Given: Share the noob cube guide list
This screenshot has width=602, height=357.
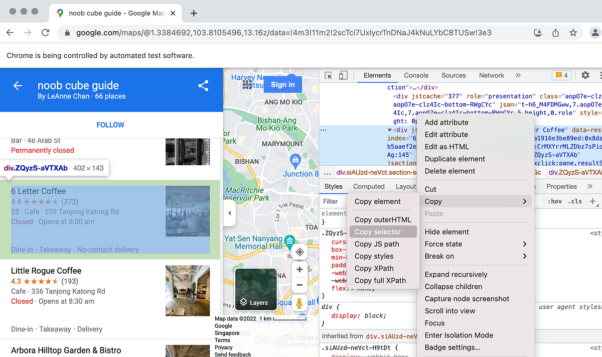Looking at the screenshot, I should [x=203, y=86].
